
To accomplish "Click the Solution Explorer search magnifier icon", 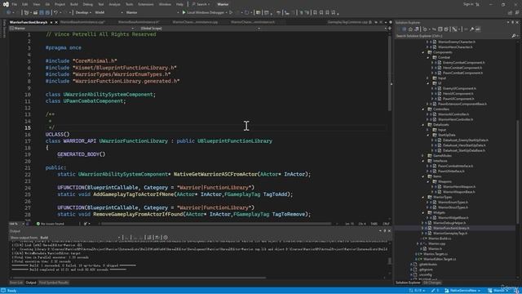I will click(513, 36).
